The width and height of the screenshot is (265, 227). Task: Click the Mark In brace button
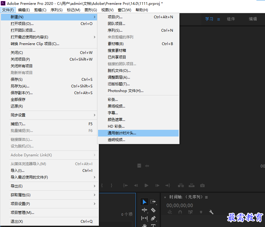point(102,186)
